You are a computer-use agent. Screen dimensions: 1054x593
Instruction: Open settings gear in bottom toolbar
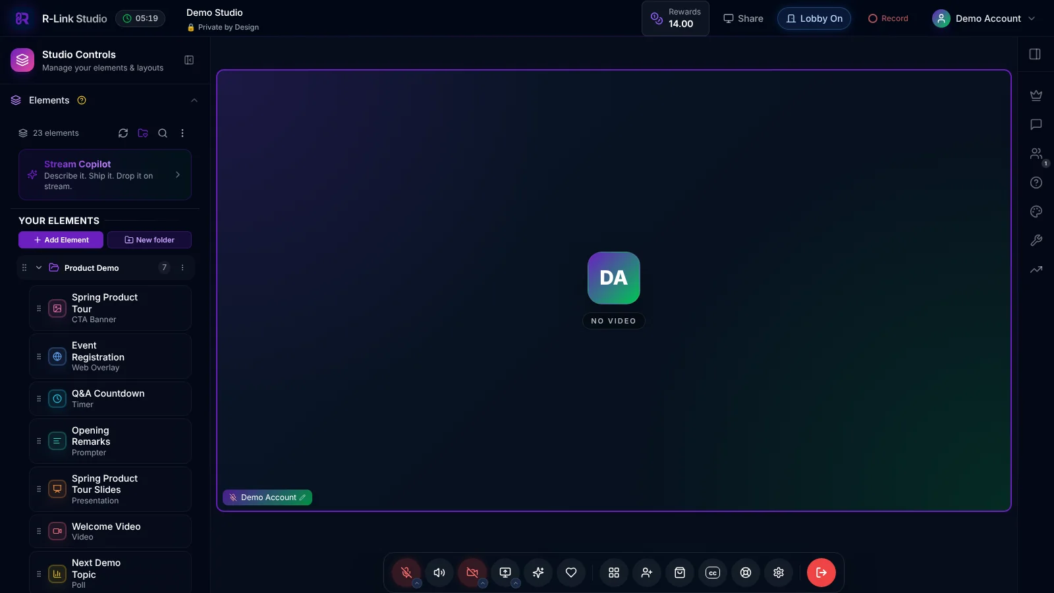779,573
